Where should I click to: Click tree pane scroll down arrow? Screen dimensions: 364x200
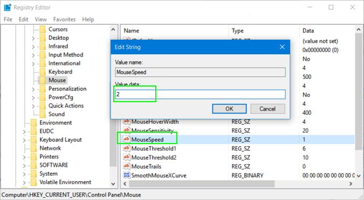pos(113,184)
